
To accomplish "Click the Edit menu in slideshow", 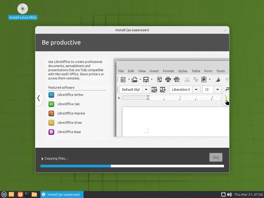I will tap(131, 71).
